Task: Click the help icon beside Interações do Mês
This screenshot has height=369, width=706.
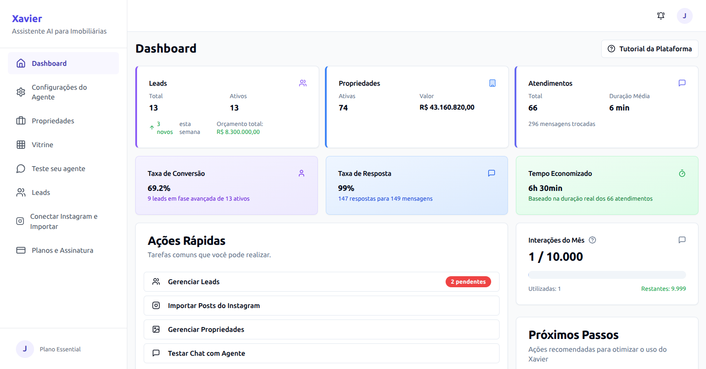Action: (593, 240)
